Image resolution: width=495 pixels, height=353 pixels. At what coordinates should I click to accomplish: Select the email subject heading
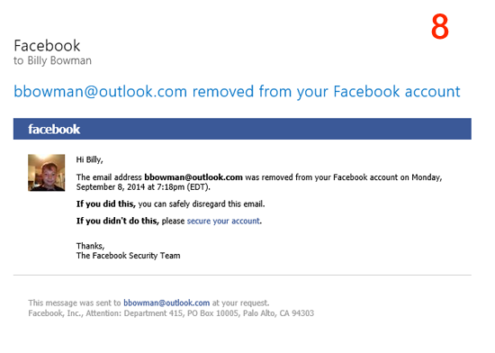coord(237,92)
